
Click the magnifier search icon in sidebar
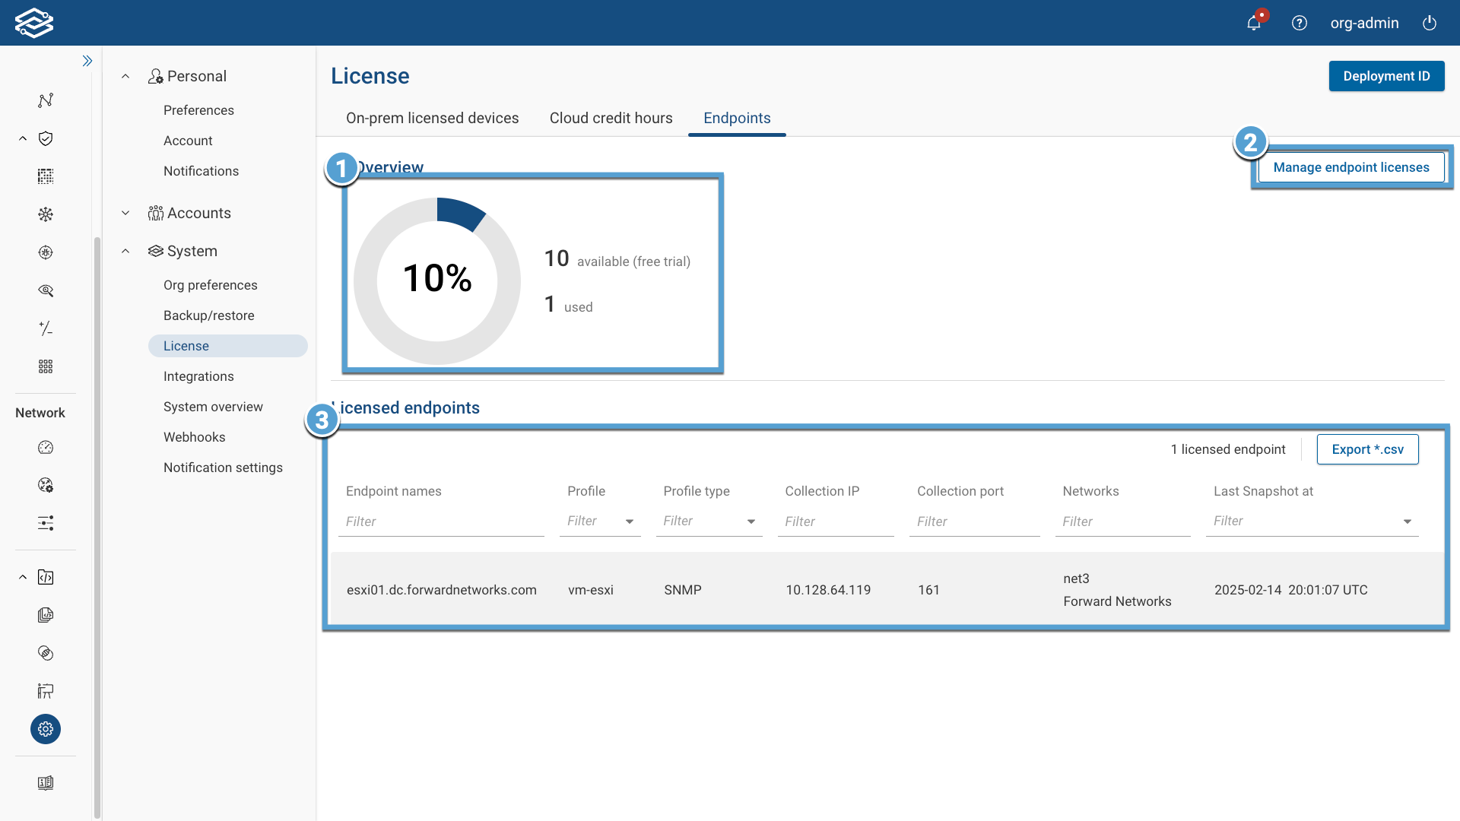46,290
